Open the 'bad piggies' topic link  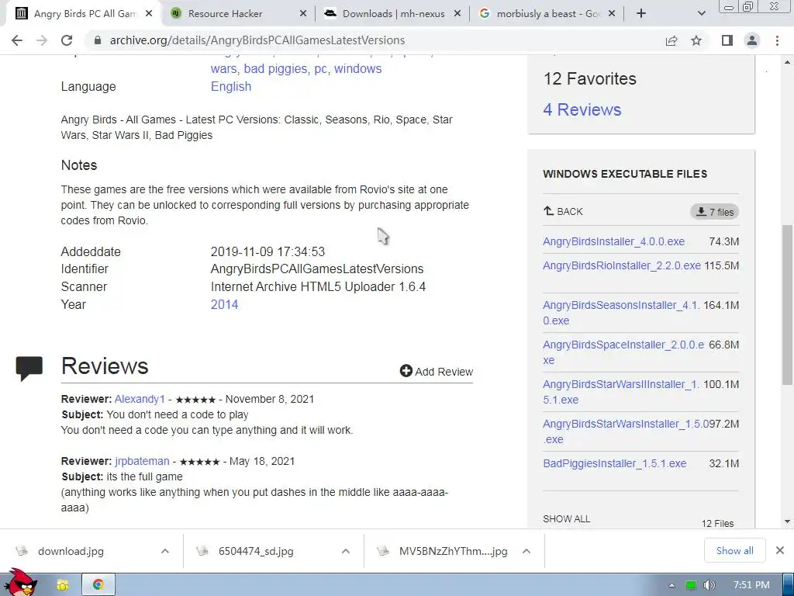275,69
